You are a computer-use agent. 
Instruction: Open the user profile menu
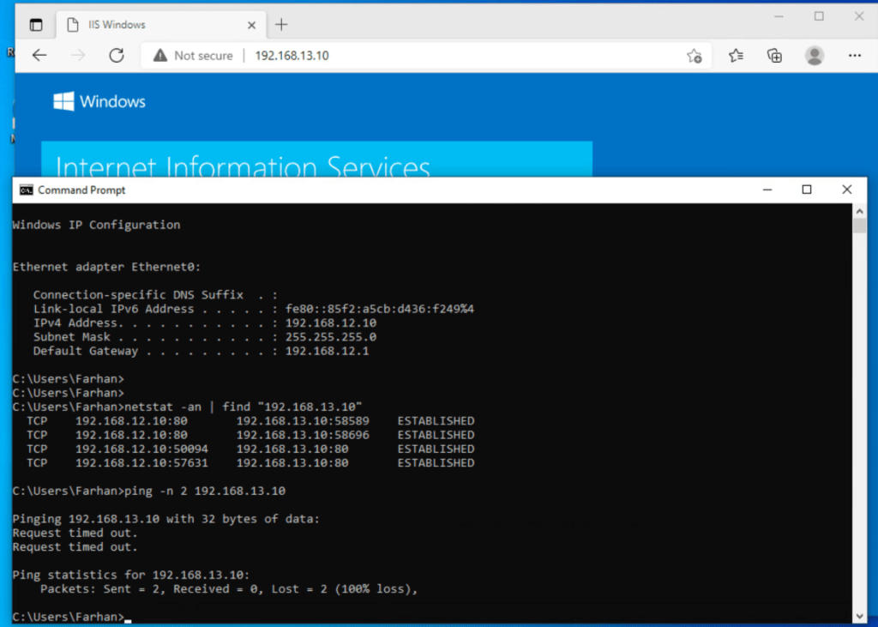(x=815, y=56)
